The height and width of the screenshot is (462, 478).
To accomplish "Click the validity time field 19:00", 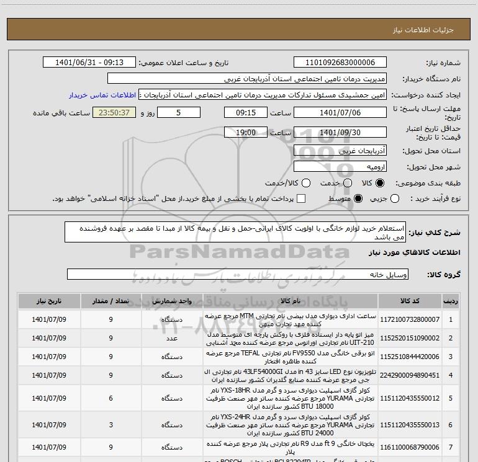I will pyautogui.click(x=246, y=133).
